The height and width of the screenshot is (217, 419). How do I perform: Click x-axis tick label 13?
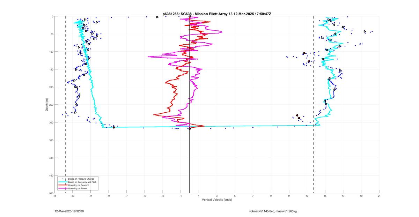coord(307,196)
